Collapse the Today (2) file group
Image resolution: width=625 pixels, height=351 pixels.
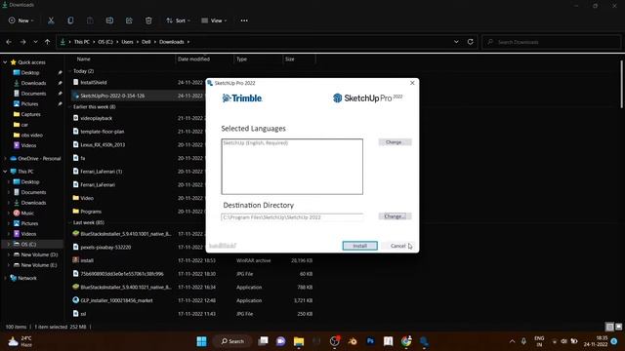[x=70, y=71]
